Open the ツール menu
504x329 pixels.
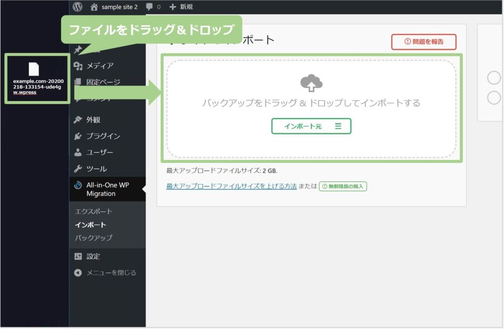click(x=96, y=168)
